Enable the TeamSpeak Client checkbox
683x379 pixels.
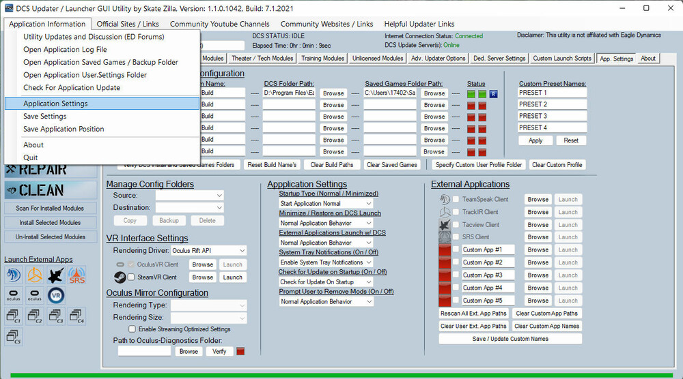point(456,199)
